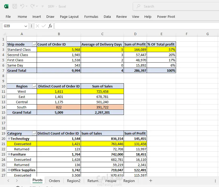Viewport: 219px width, 187px height.
Task: Collapse the Furniture category group
Action: pyautogui.click(x=9, y=154)
